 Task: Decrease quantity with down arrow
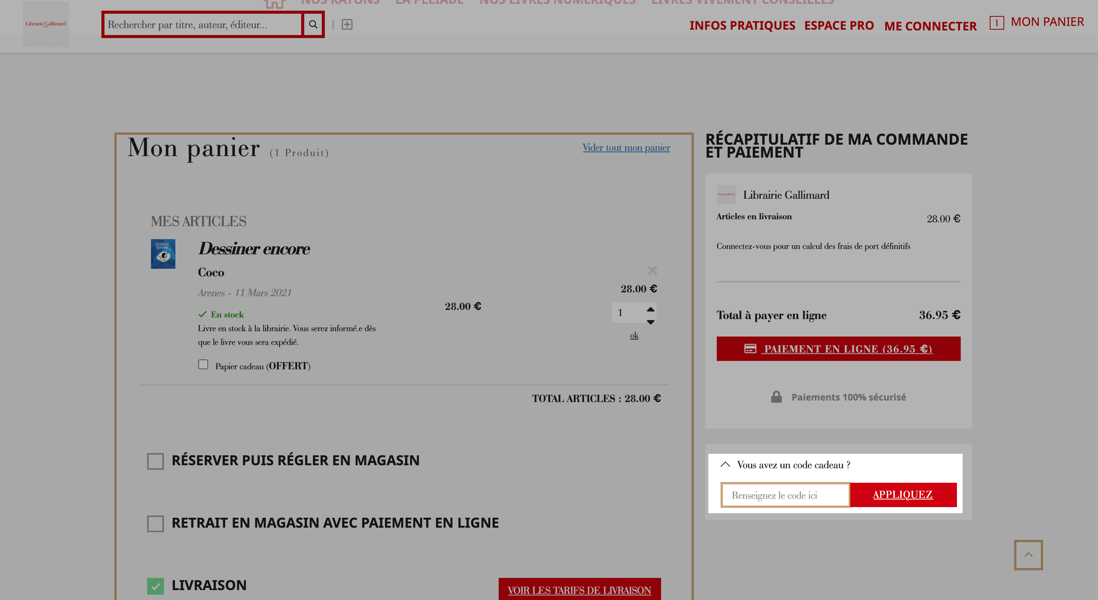[650, 322]
